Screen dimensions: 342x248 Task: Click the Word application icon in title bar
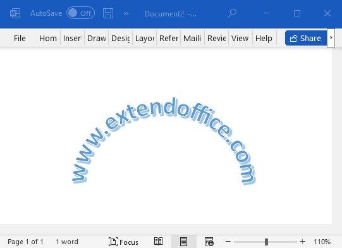(15, 13)
